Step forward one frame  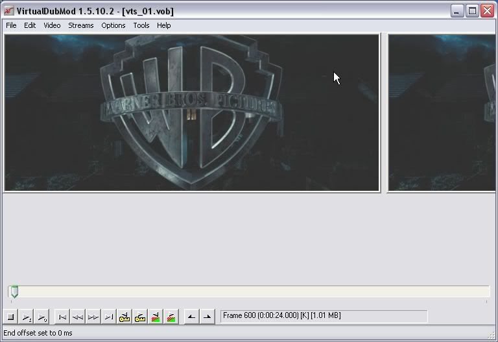93,317
